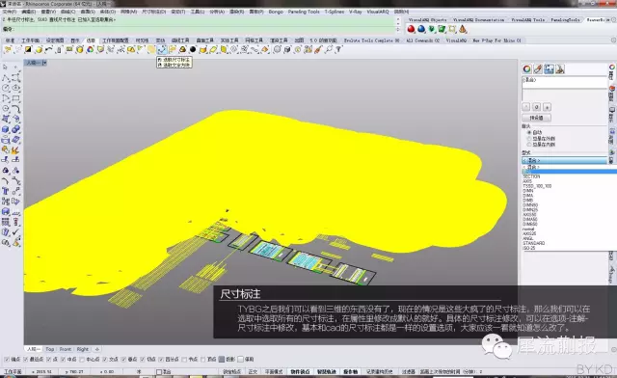Select the Boolean union tool in left sidebar
617x378 pixels.
point(15,129)
